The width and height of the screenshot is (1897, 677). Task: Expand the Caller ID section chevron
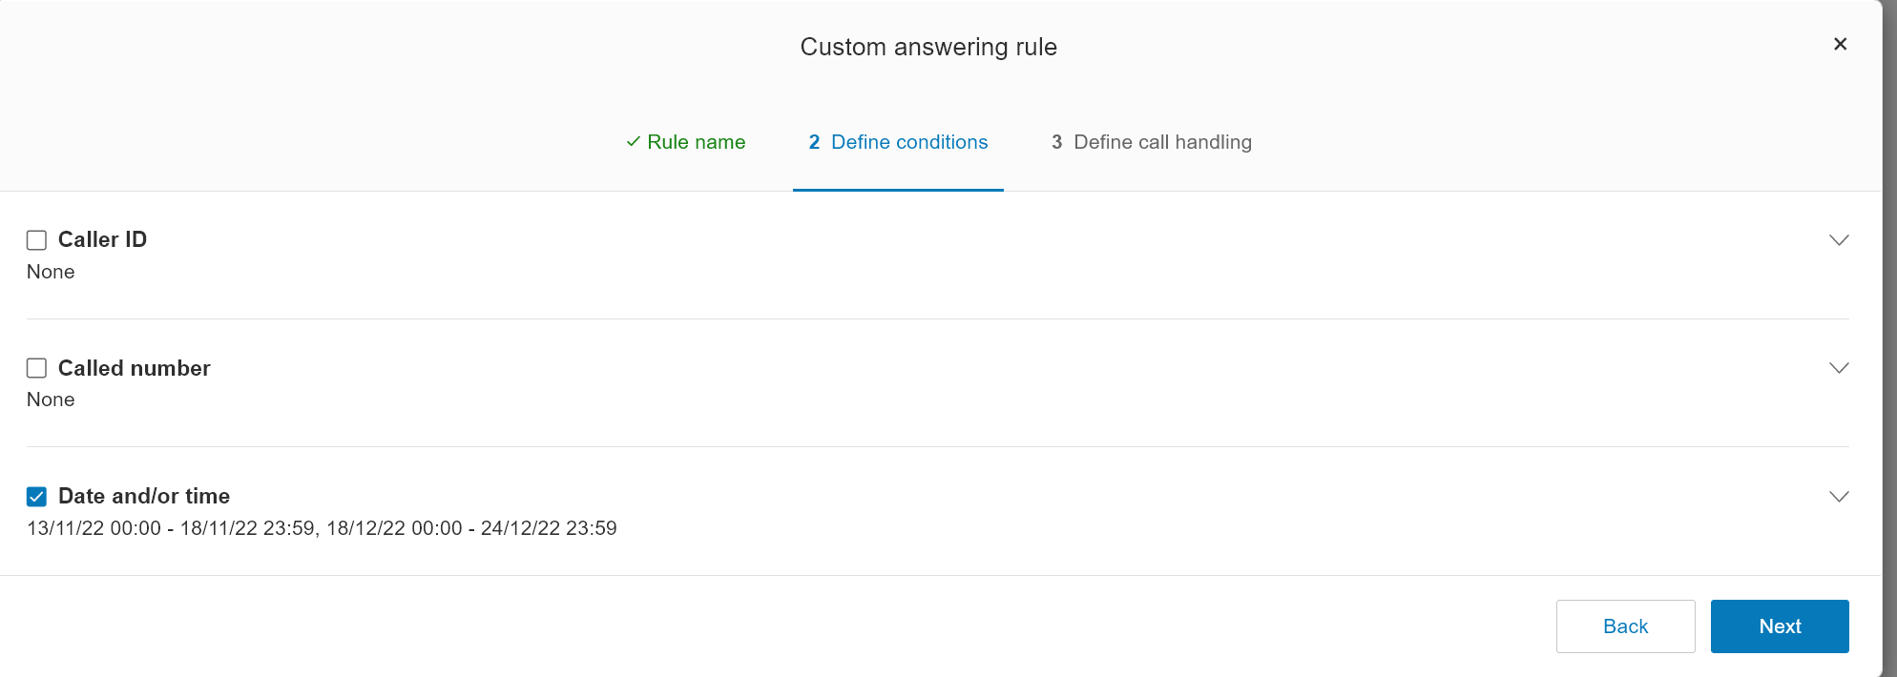tap(1839, 240)
